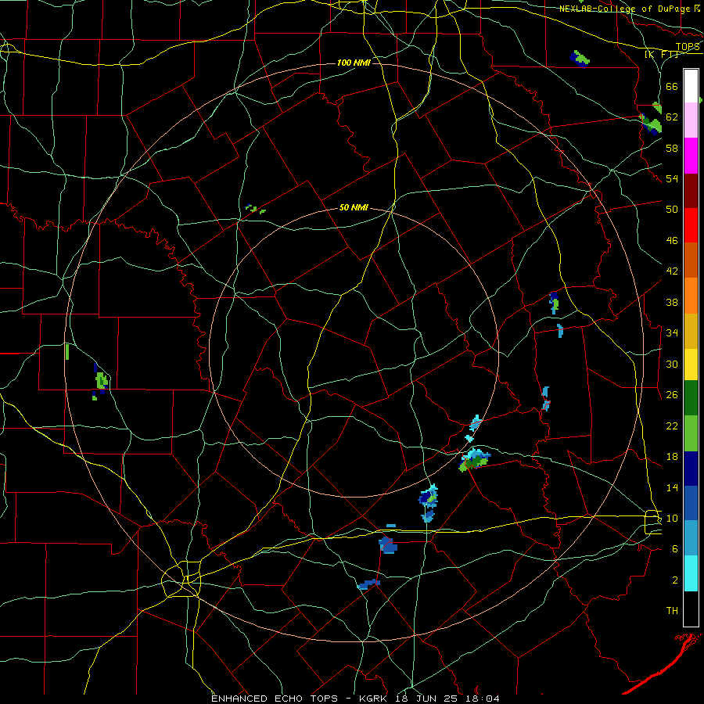704x704 pixels.
Task: Pick the light green legend color band
Action: [691, 433]
